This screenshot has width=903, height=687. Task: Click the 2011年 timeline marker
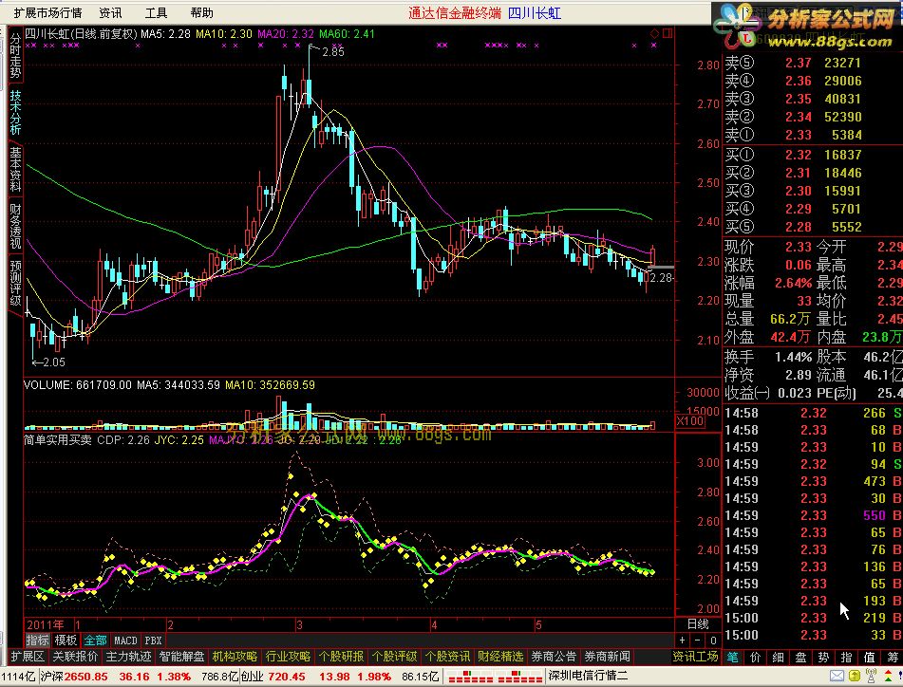[x=45, y=624]
